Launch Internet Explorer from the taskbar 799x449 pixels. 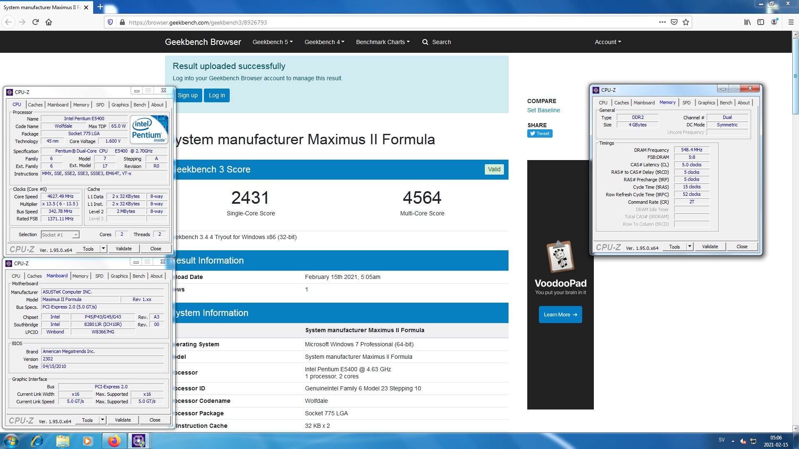[37, 441]
